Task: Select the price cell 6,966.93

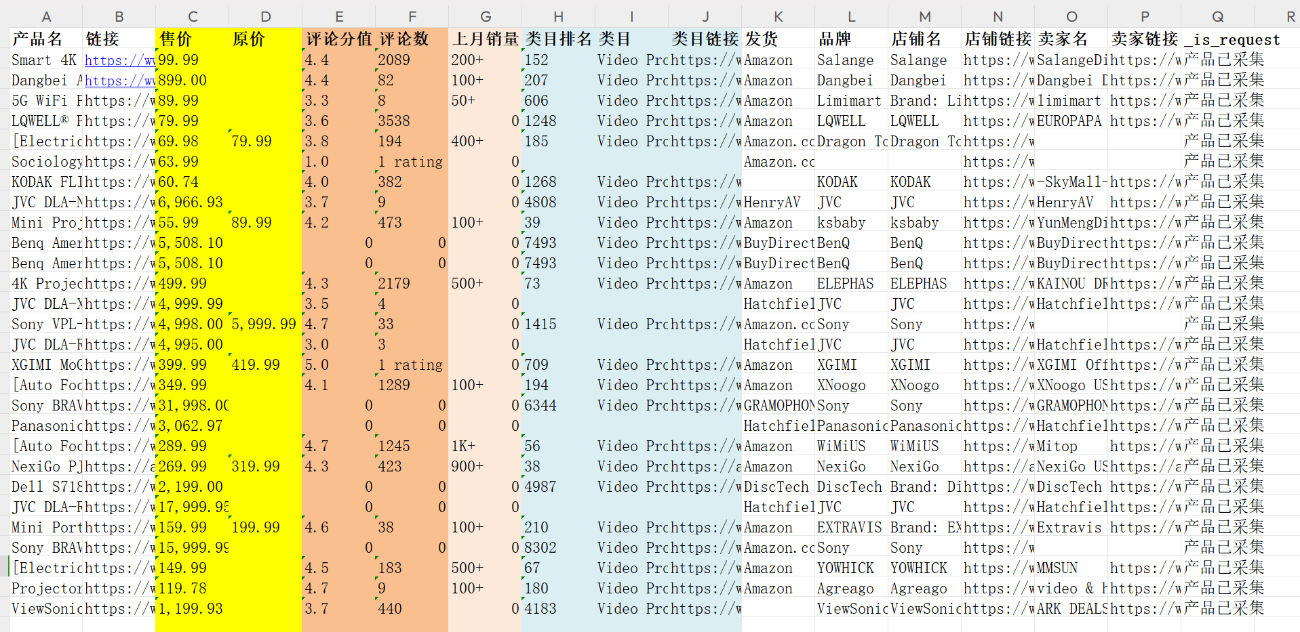Action: tap(193, 202)
